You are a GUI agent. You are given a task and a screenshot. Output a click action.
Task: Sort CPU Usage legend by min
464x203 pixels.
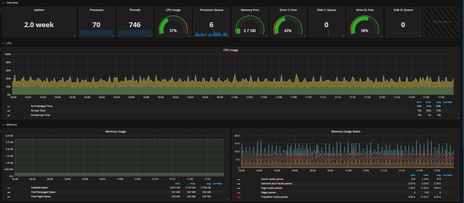tap(419, 102)
